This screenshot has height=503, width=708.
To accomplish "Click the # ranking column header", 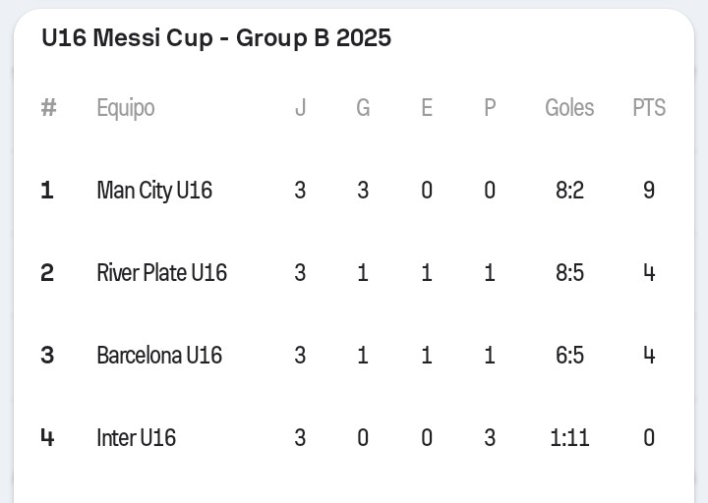I will [48, 107].
